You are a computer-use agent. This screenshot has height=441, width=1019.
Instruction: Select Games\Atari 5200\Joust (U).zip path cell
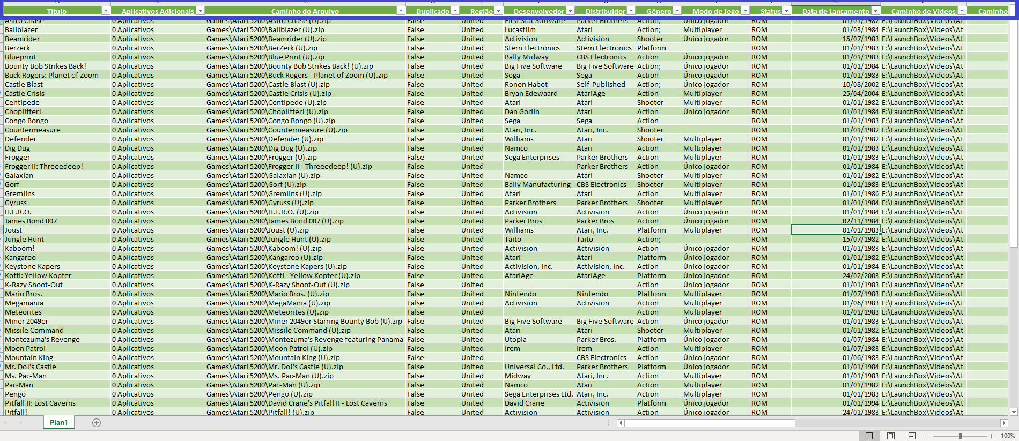pyautogui.click(x=305, y=230)
